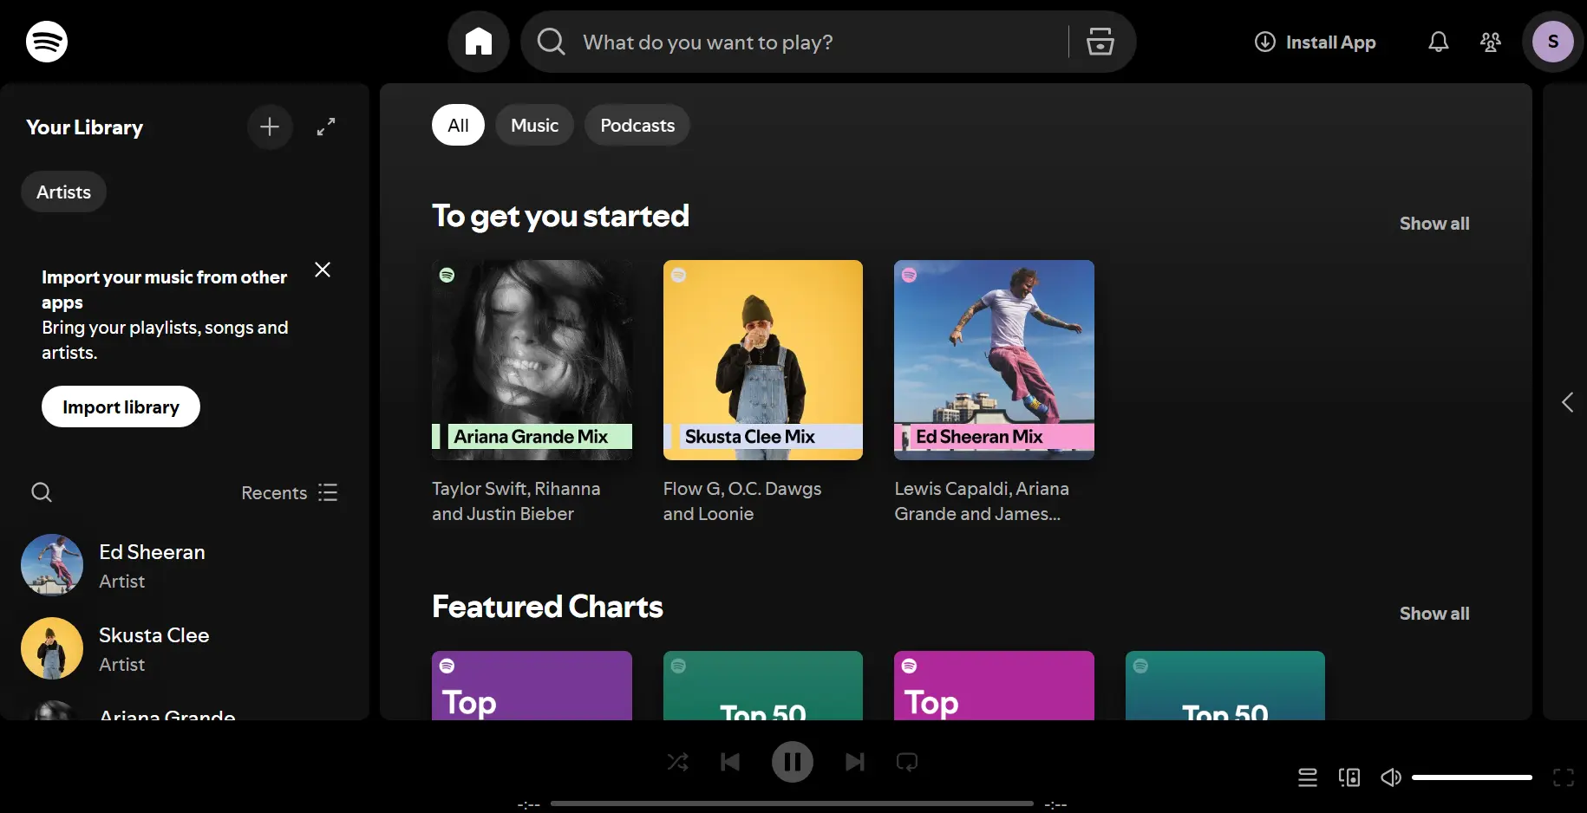Image resolution: width=1587 pixels, height=813 pixels.
Task: Skip to previous track
Action: (730, 762)
